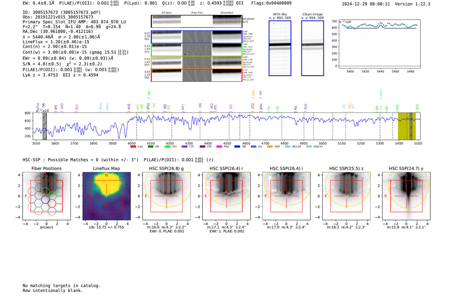
Task: Click the green fiber circle in Fiber Positions
Action: click(52, 196)
